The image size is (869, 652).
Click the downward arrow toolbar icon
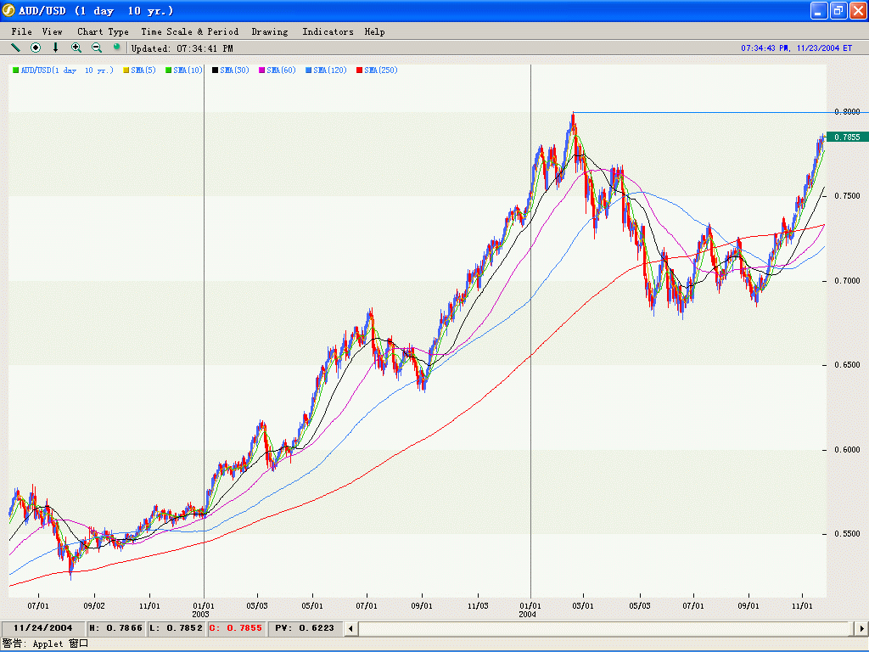[55, 48]
